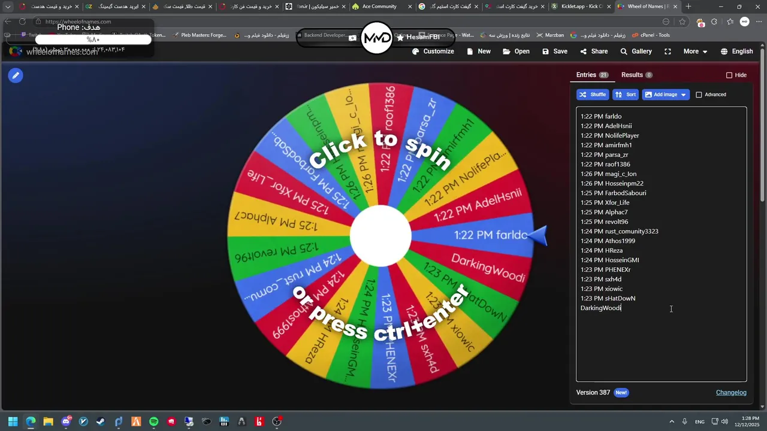The height and width of the screenshot is (431, 767).
Task: Open the Pleb Masters: Forge bookmark
Action: point(199,35)
